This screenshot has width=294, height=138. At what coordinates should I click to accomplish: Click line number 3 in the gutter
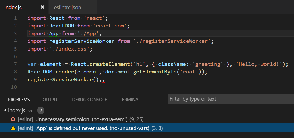coord(15,34)
